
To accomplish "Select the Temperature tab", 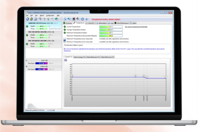I will click(79, 23).
